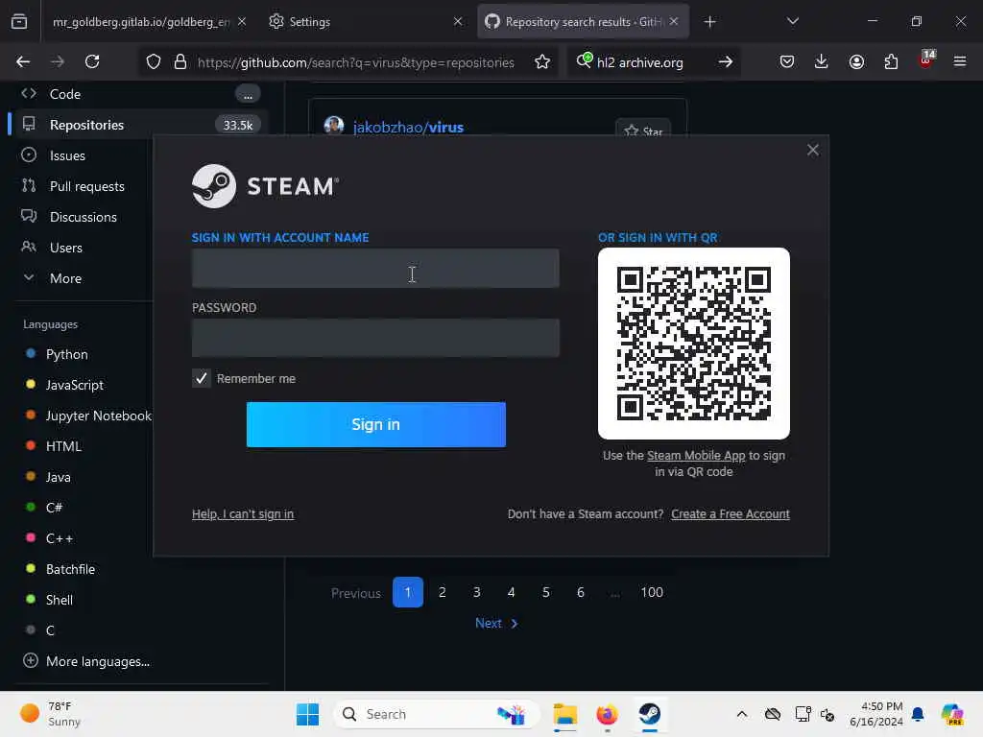
Task: Open the Firefox hamburger application menu
Action: [960, 61]
